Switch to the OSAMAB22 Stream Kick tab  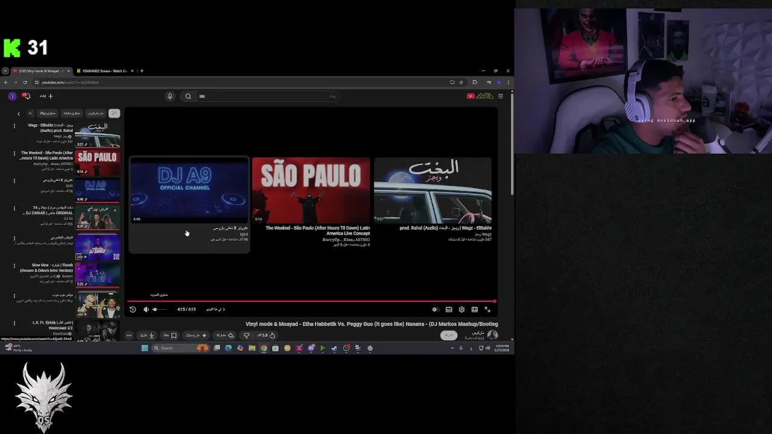click(104, 71)
